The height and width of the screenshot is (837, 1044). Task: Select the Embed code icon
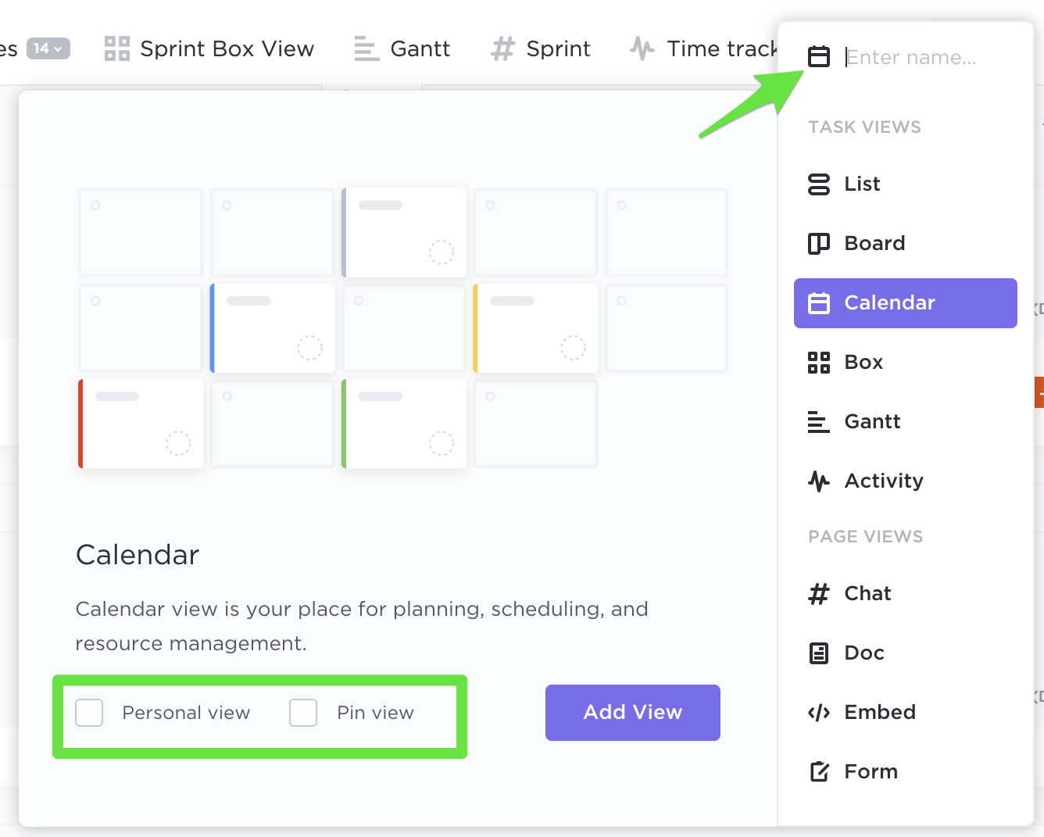[818, 713]
